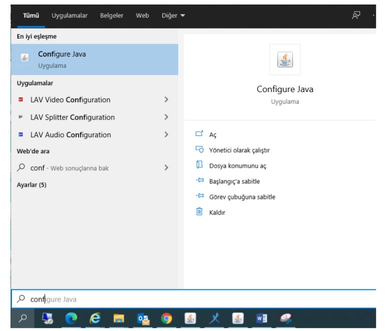The width and height of the screenshot is (389, 331).
Task: Choose Kaldır to uninstall
Action: [x=217, y=213]
